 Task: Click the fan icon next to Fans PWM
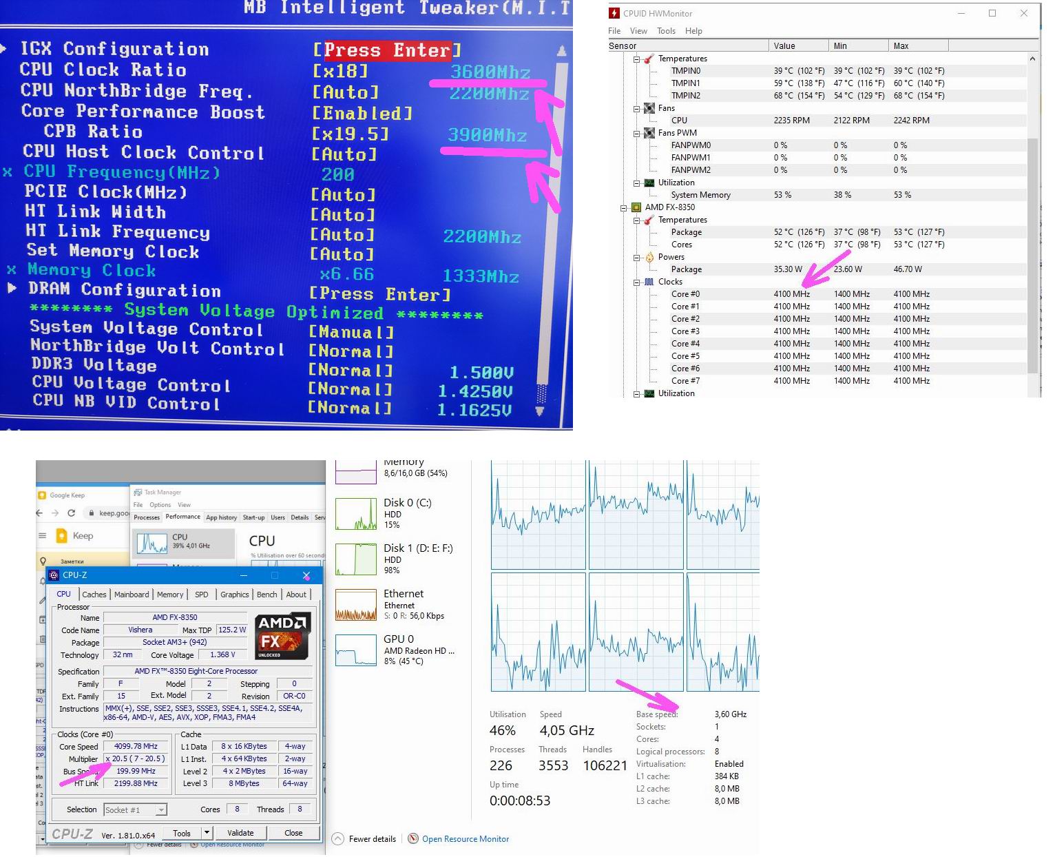point(649,133)
